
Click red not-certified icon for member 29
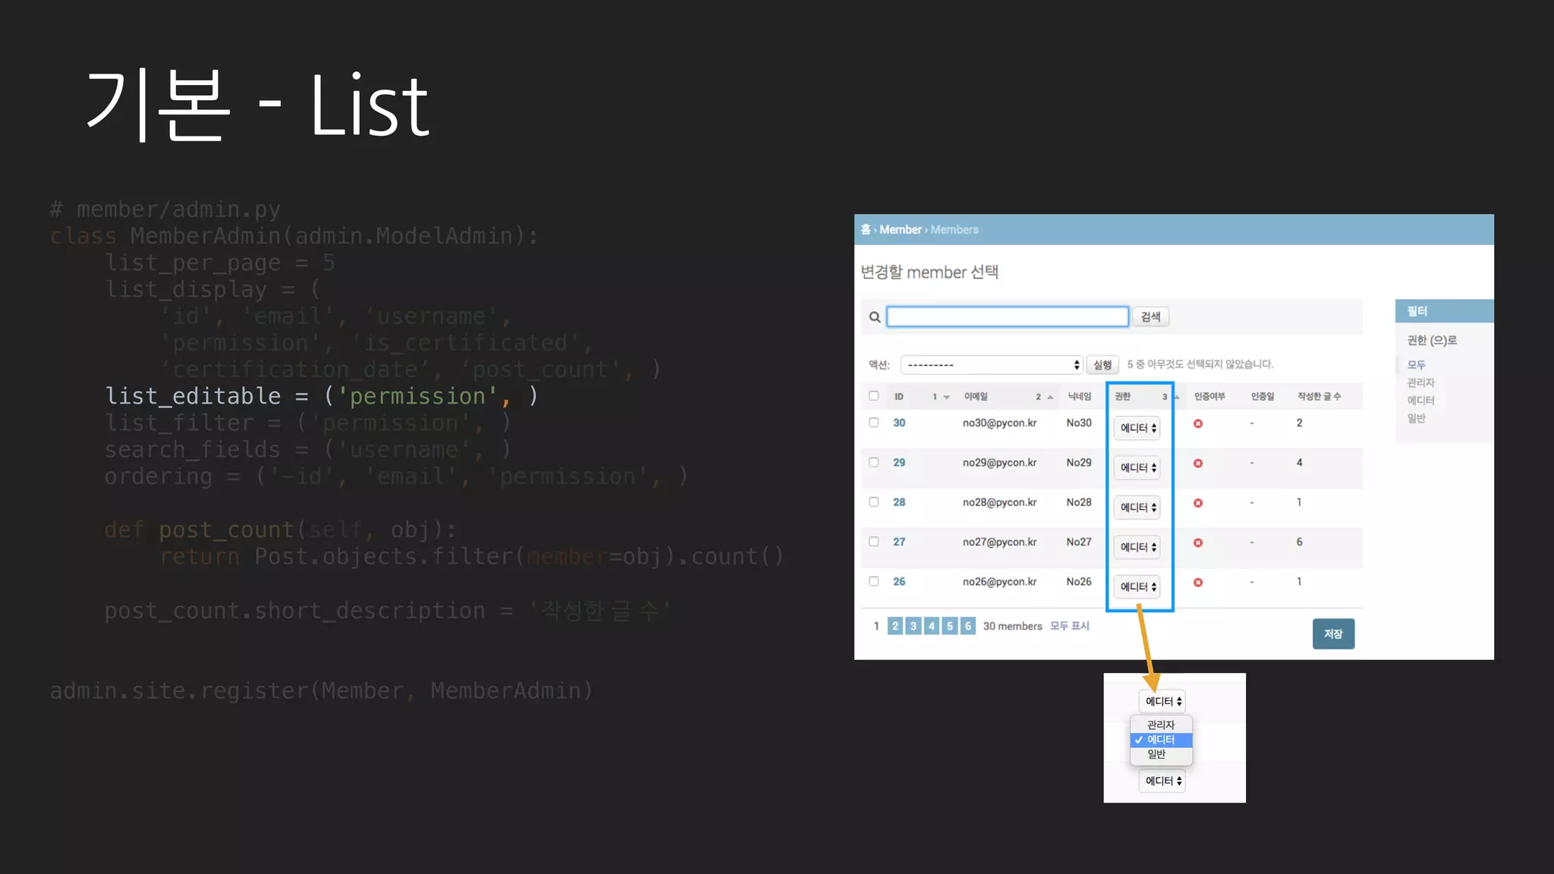1198,464
